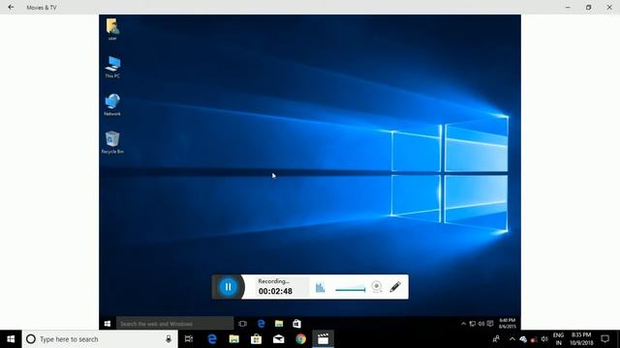
Task: Click the cloud sync tray icon
Action: 523,339
